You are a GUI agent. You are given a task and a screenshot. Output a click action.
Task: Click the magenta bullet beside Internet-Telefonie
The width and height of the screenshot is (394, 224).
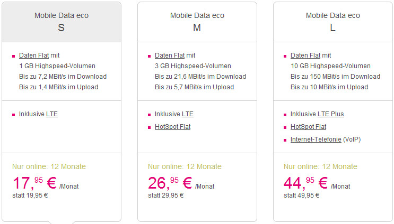click(x=285, y=140)
